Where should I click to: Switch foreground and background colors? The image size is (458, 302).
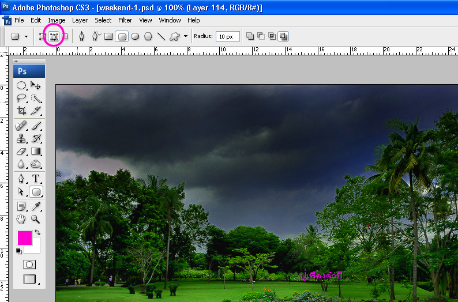(37, 232)
